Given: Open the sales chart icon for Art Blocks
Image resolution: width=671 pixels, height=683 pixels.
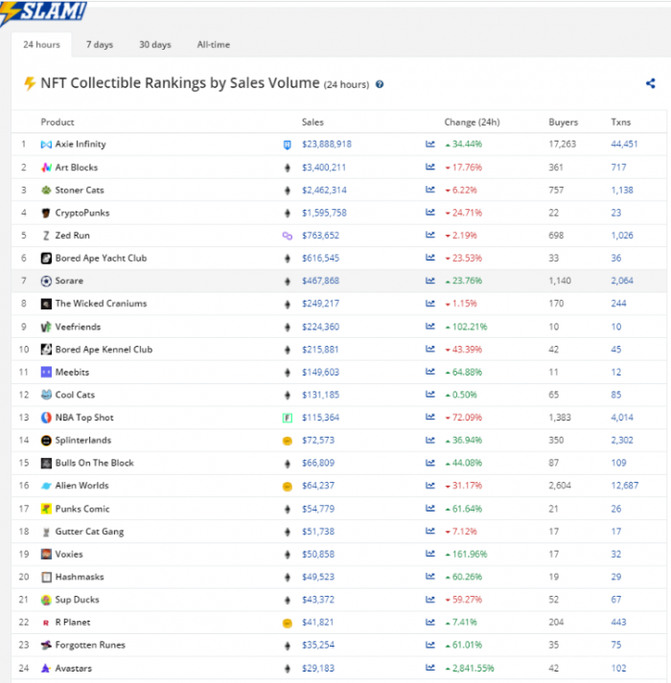Looking at the screenshot, I should [429, 168].
